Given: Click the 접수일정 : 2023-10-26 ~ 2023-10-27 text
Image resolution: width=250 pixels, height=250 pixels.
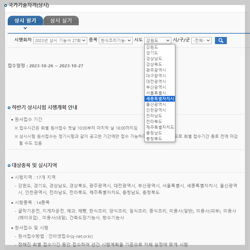Looking at the screenshot, I should [45, 66].
